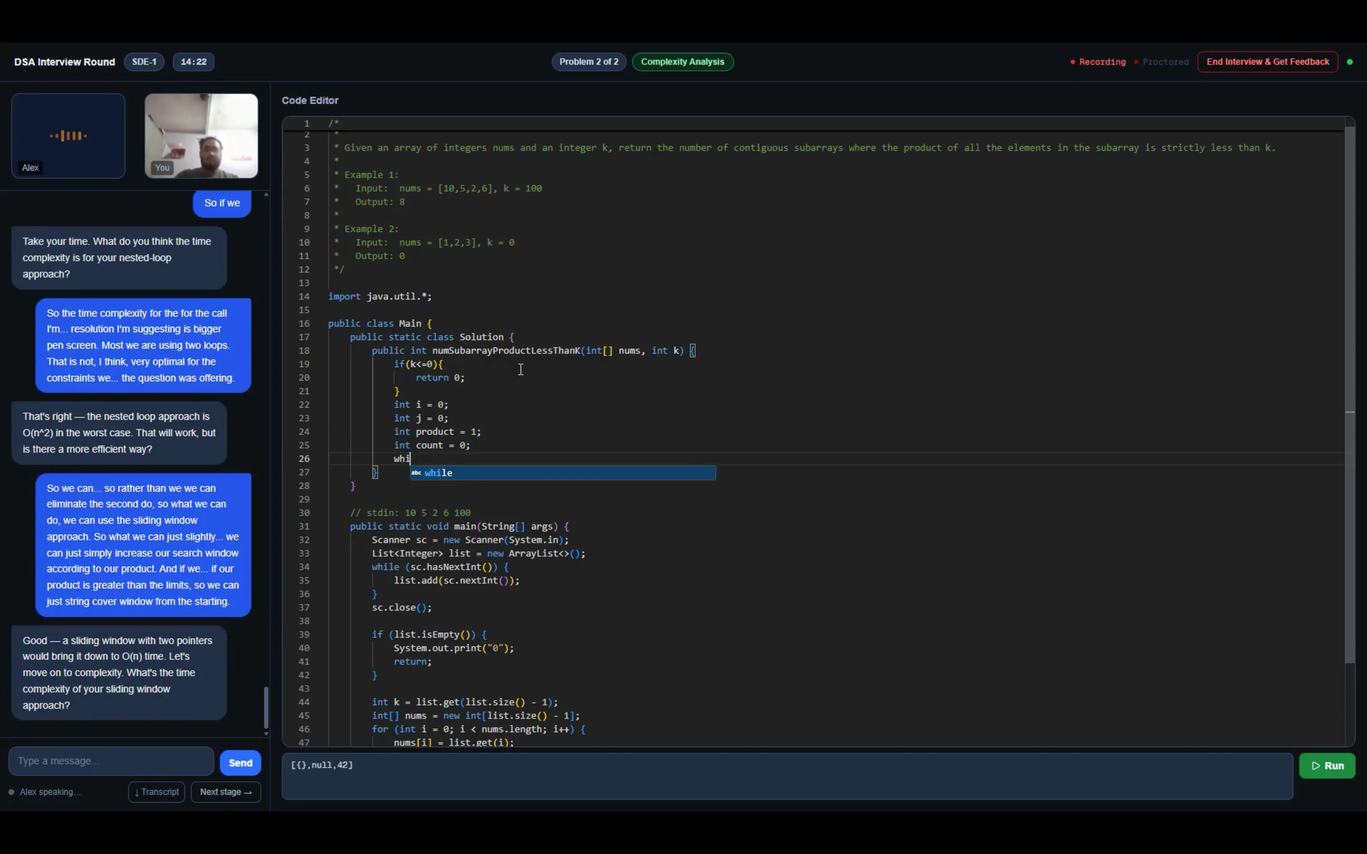Image resolution: width=1367 pixels, height=854 pixels.
Task: Run the code with Run button
Action: (1327, 766)
